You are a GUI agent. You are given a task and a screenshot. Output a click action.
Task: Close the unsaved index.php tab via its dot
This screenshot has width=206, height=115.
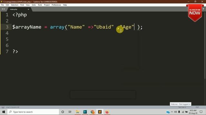coord(28,9)
